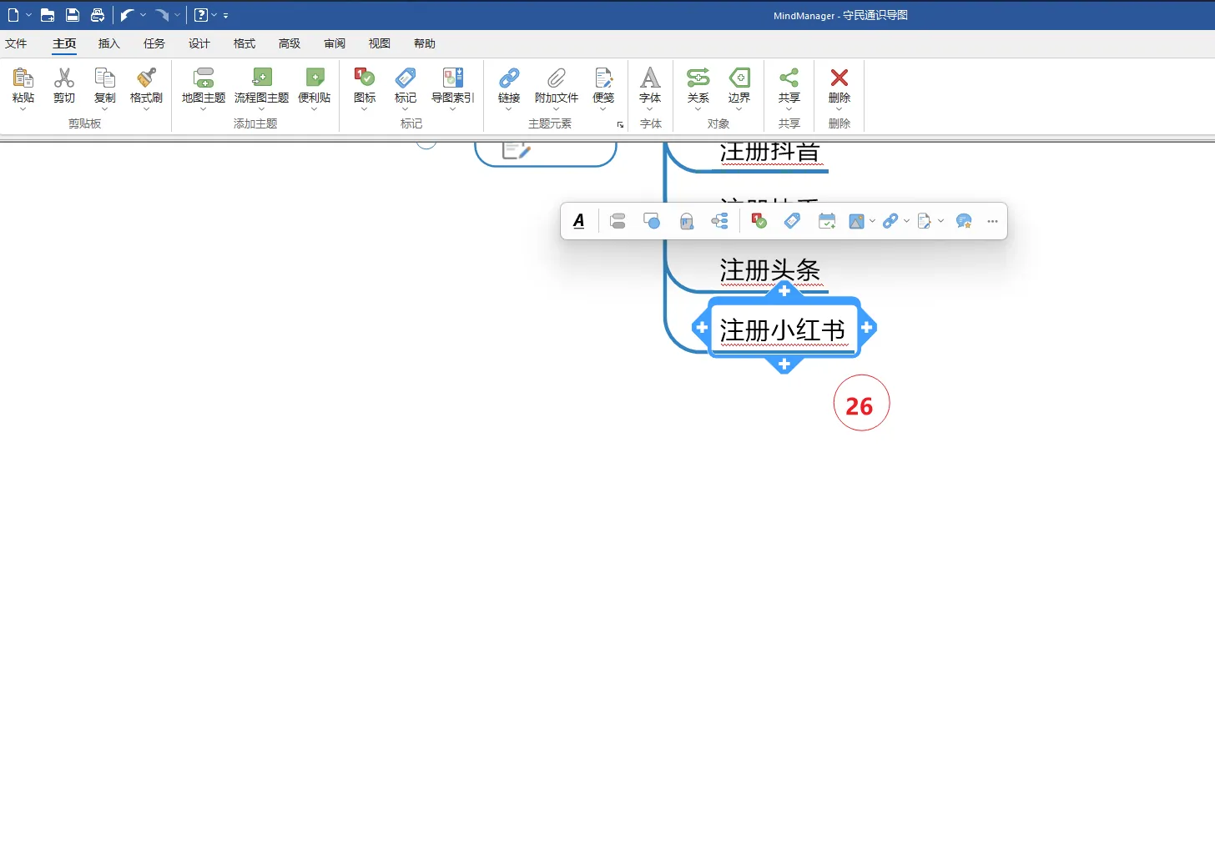Open the 主题元素 group dialog launcher
The height and width of the screenshot is (845, 1215).
tap(620, 125)
